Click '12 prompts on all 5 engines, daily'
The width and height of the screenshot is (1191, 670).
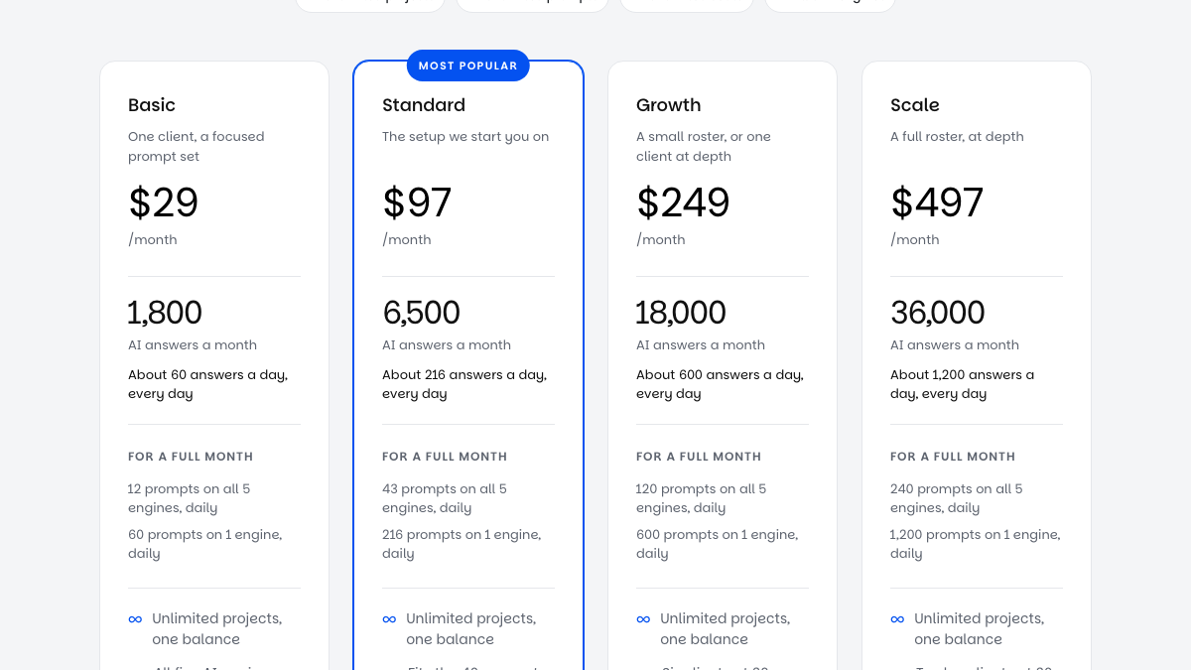click(x=190, y=498)
